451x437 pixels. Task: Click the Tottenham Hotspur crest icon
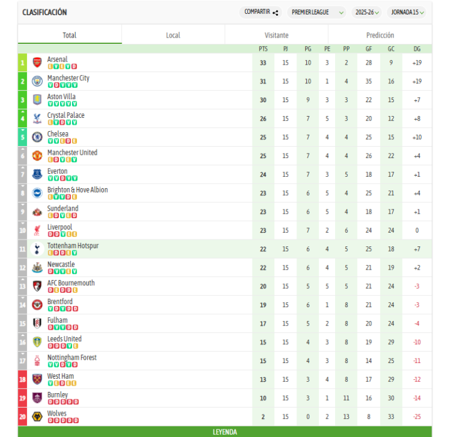pos(37,249)
